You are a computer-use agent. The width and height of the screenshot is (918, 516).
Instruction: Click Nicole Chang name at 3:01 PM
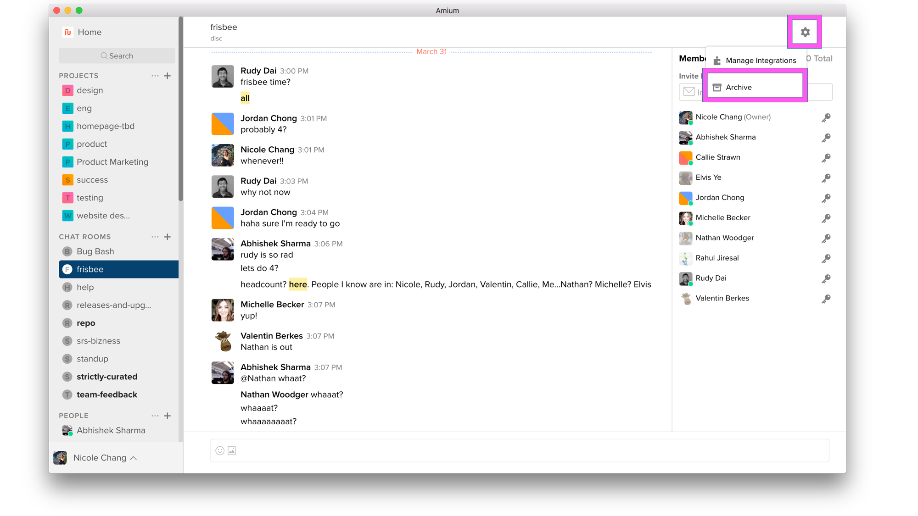pyautogui.click(x=267, y=150)
